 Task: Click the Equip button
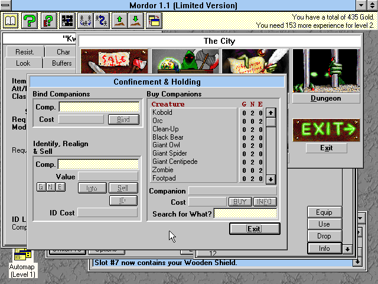pyautogui.click(x=324, y=212)
